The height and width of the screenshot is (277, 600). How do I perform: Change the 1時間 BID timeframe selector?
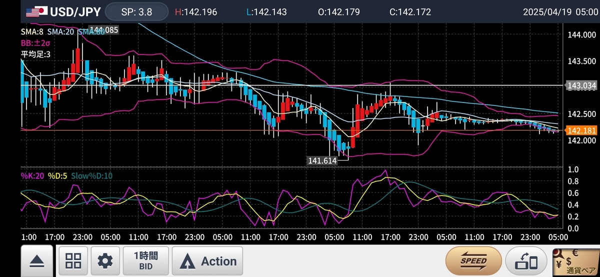[x=145, y=260]
